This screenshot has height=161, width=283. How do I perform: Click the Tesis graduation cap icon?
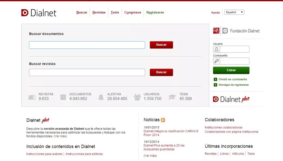(172, 97)
